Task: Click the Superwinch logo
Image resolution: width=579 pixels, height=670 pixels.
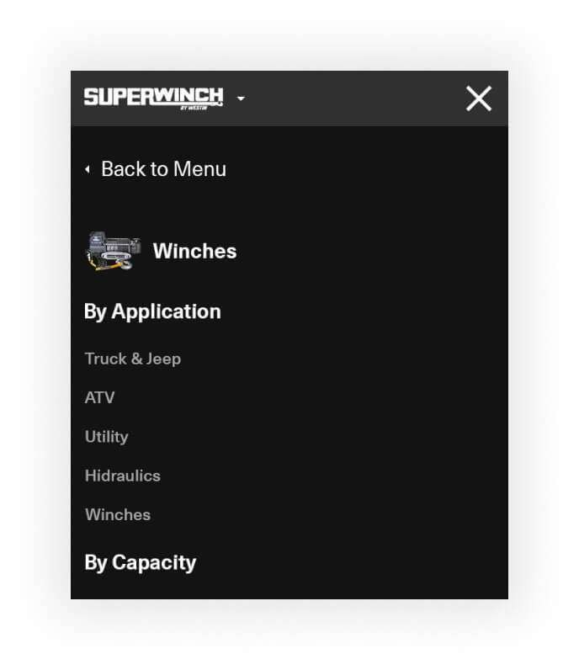Action: (153, 98)
